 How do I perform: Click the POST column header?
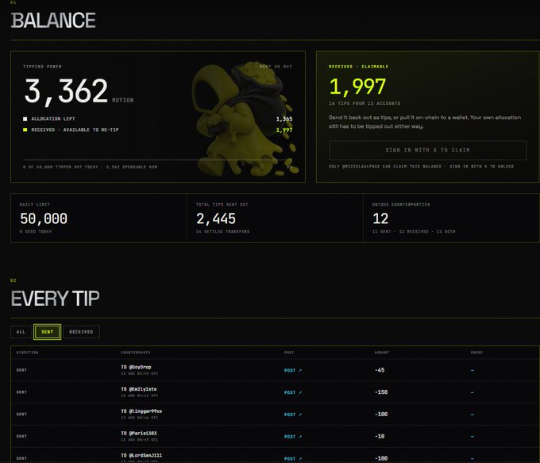point(289,353)
